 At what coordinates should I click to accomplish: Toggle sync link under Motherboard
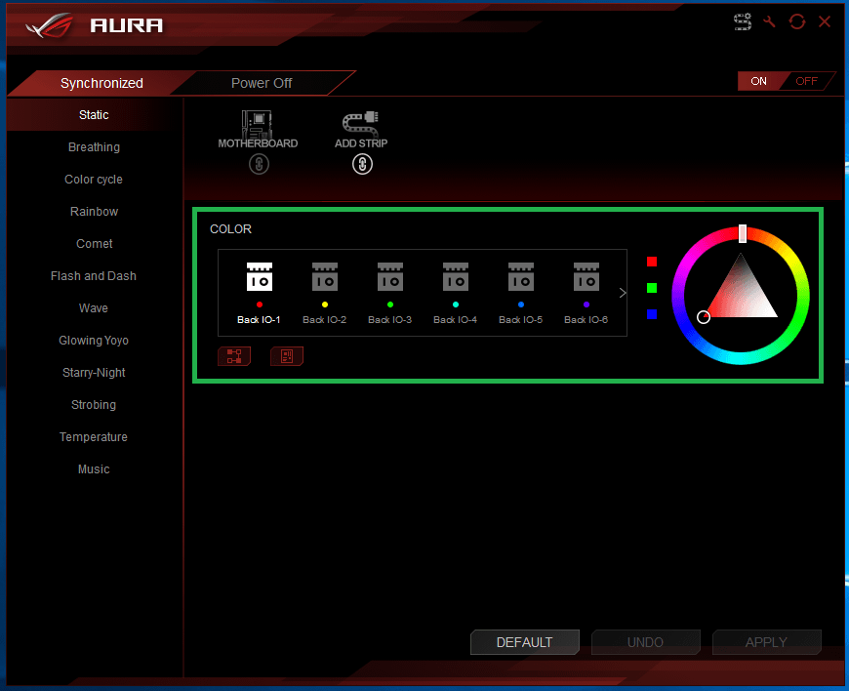(x=258, y=164)
